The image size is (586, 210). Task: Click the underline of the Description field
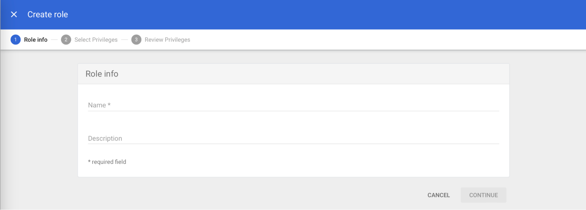pos(293,144)
